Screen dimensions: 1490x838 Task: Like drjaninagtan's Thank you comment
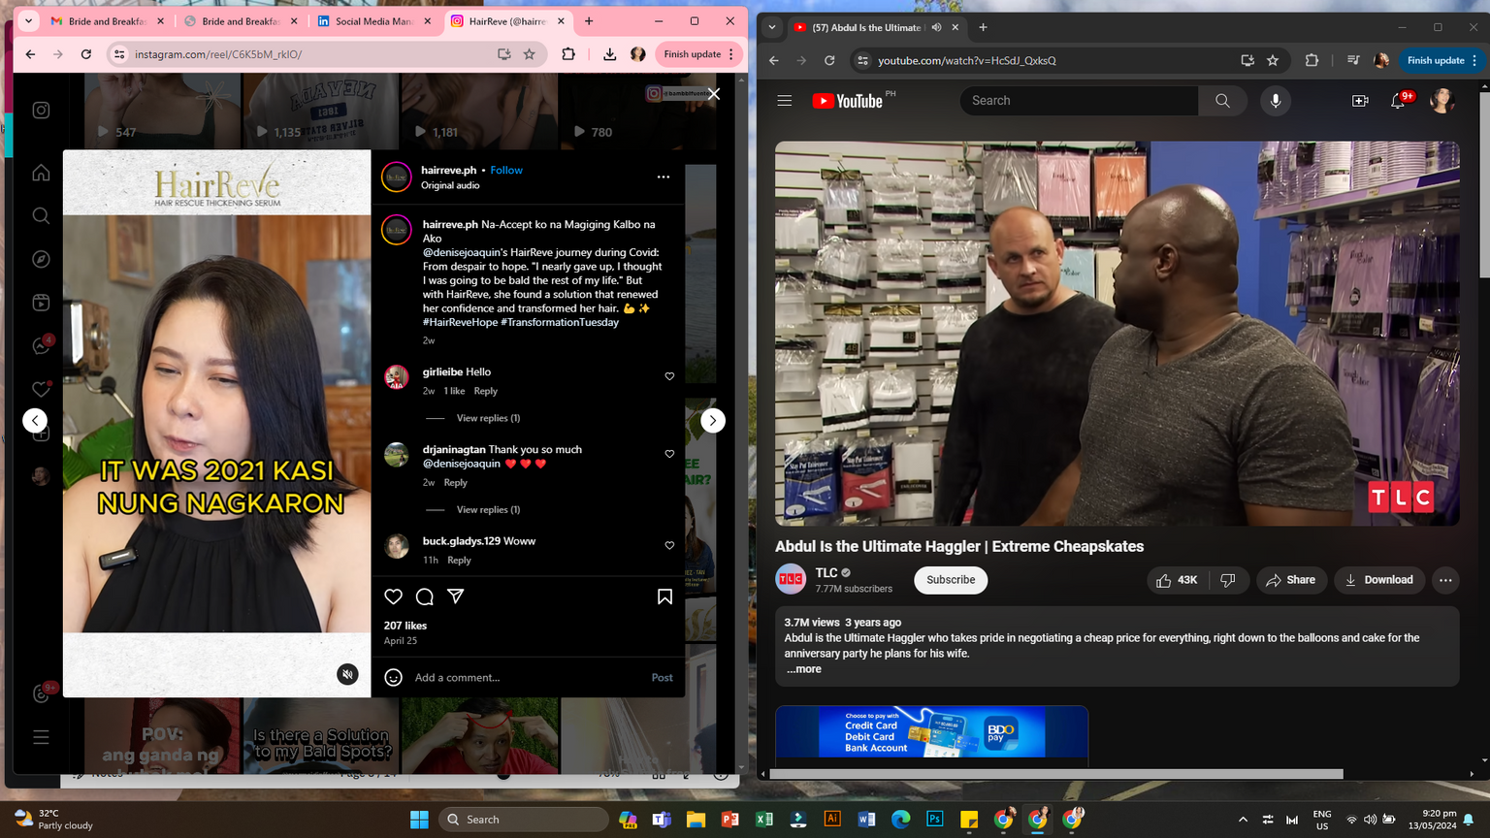click(x=669, y=454)
